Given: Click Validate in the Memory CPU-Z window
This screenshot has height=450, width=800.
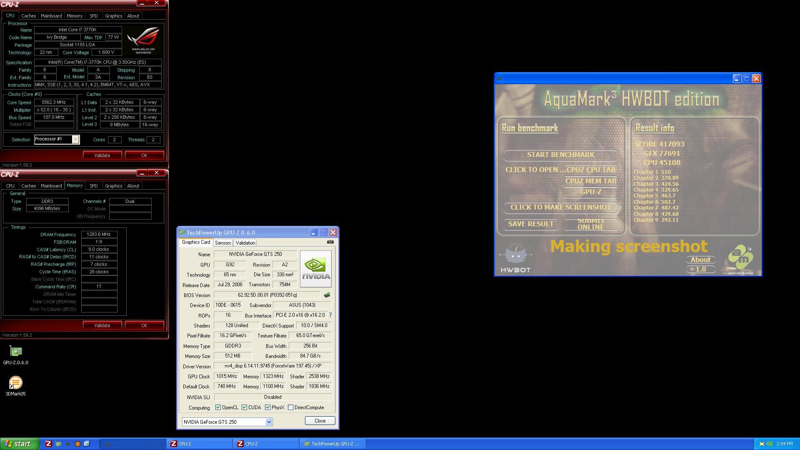Looking at the screenshot, I should point(102,325).
